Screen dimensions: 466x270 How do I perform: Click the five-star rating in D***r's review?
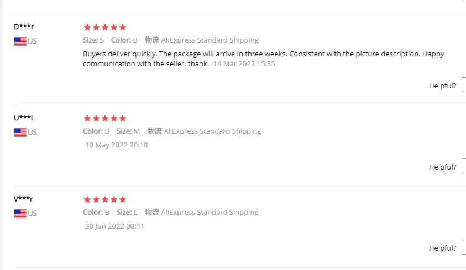tap(105, 27)
